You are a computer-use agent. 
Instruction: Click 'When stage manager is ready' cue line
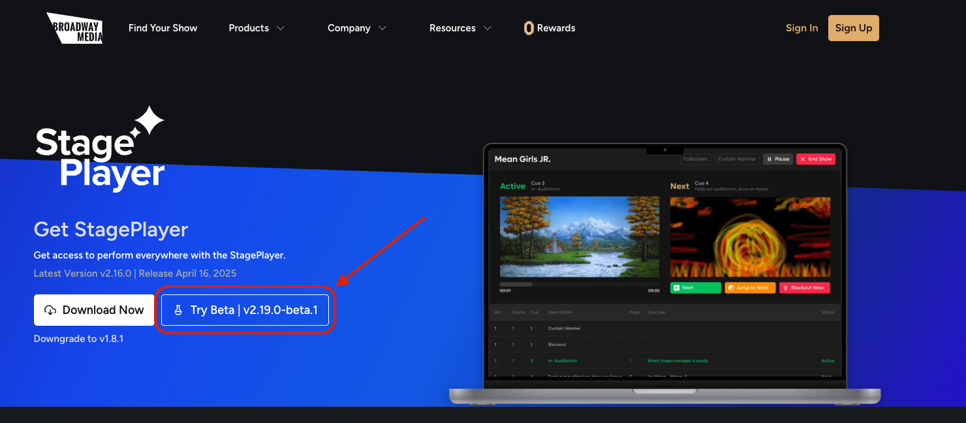[x=678, y=361]
